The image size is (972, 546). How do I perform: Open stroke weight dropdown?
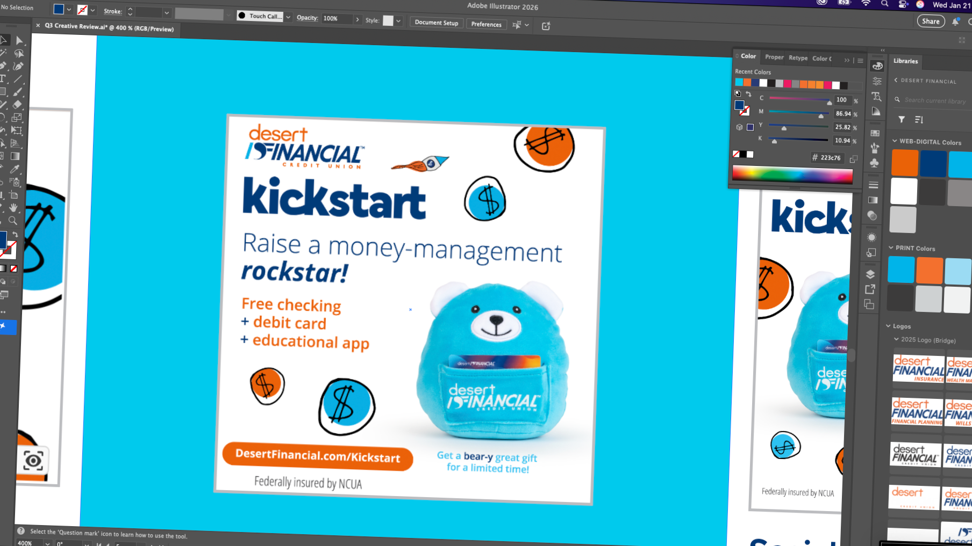pyautogui.click(x=167, y=12)
